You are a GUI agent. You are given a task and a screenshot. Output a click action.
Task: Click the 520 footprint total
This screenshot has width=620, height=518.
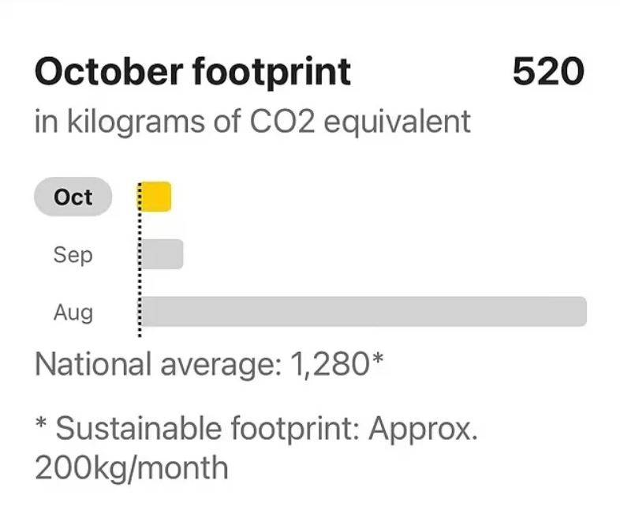tap(548, 73)
